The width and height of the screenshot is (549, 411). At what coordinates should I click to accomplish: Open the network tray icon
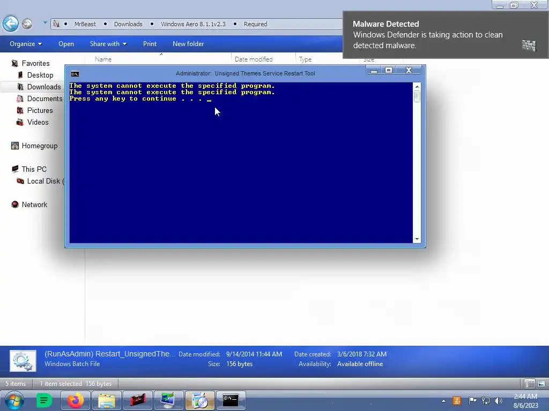click(486, 401)
